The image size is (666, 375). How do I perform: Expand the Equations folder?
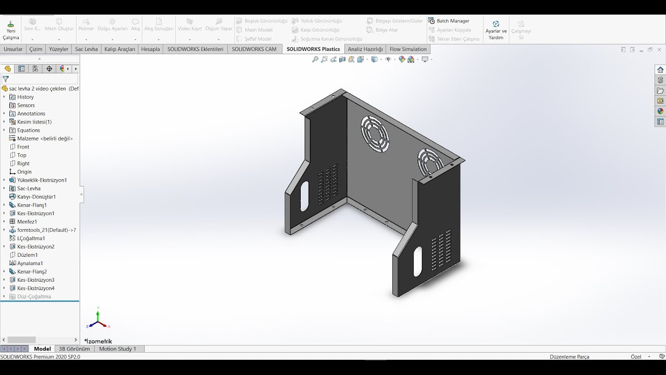pyautogui.click(x=4, y=130)
